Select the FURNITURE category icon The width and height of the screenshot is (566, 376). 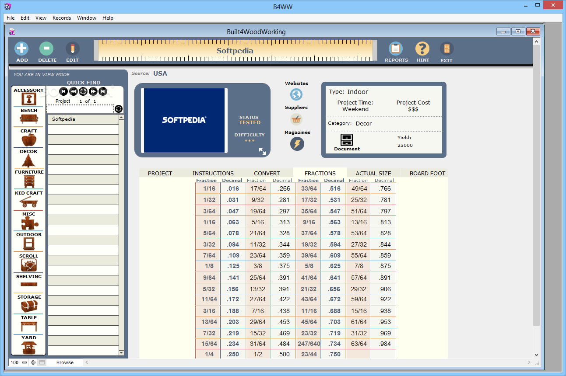click(29, 181)
